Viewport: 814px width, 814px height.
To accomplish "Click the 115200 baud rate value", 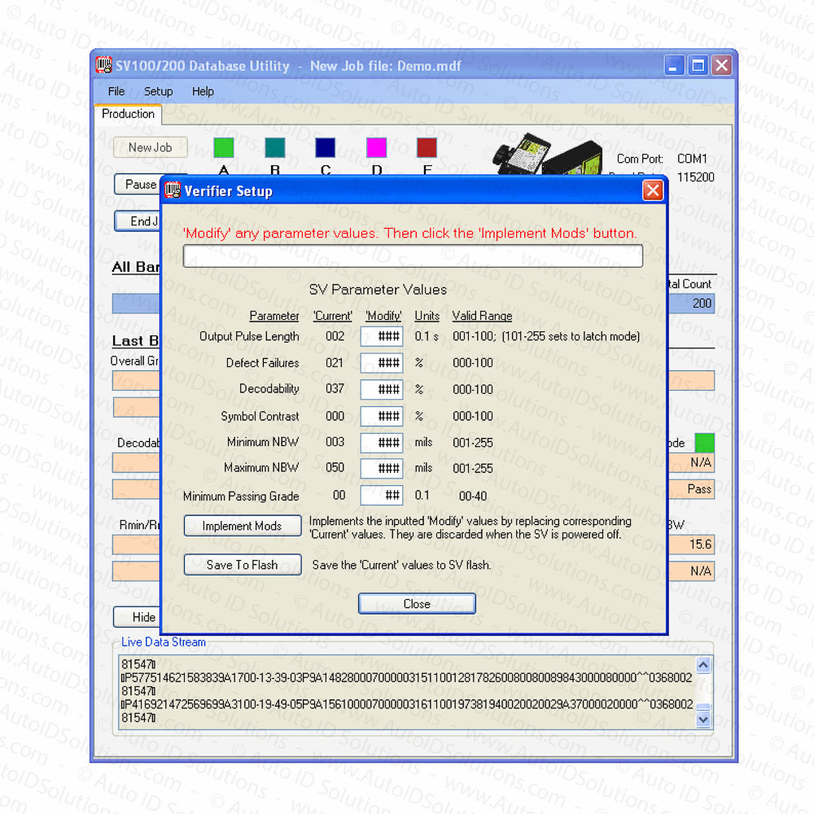I will pos(696,177).
